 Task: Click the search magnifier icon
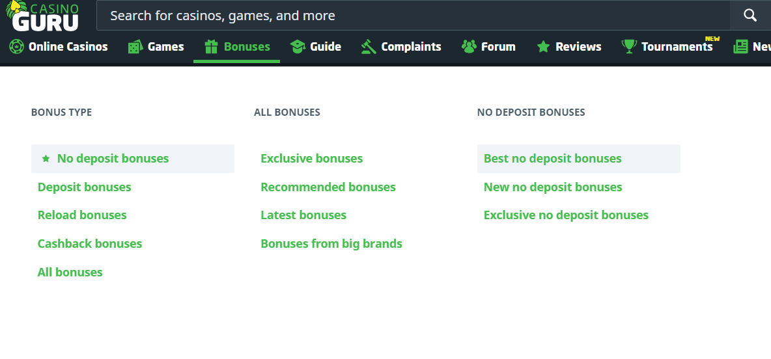coord(750,15)
